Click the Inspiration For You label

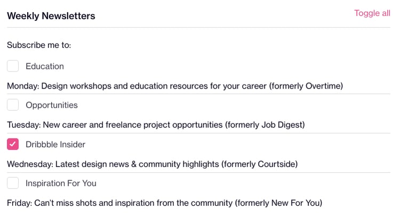click(61, 183)
